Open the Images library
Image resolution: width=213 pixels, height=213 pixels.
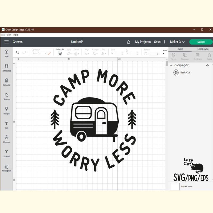[6, 109]
